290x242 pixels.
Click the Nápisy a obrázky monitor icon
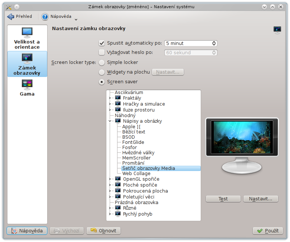(118, 121)
